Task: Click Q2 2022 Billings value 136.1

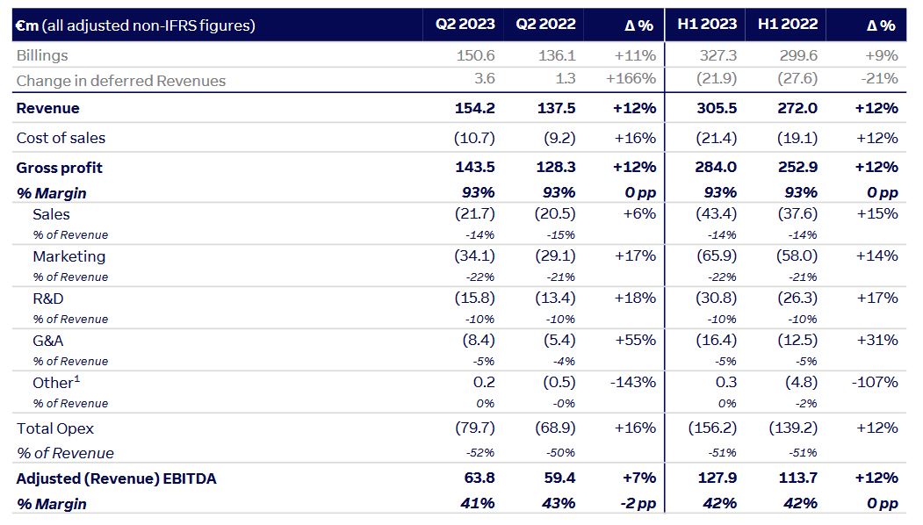Action: point(558,54)
